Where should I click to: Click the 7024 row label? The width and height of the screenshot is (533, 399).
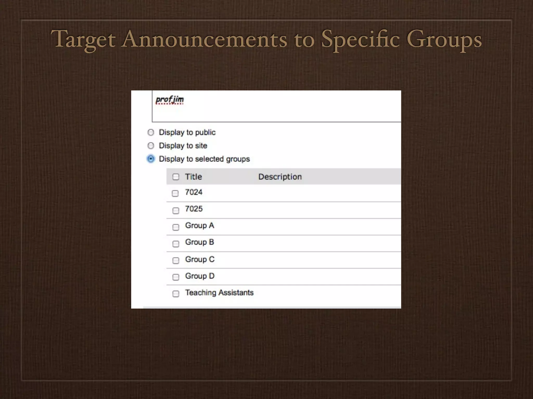pyautogui.click(x=194, y=192)
